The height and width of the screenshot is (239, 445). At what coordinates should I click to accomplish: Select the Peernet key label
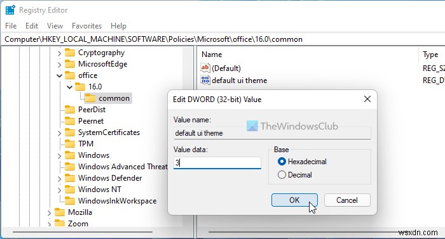point(91,121)
